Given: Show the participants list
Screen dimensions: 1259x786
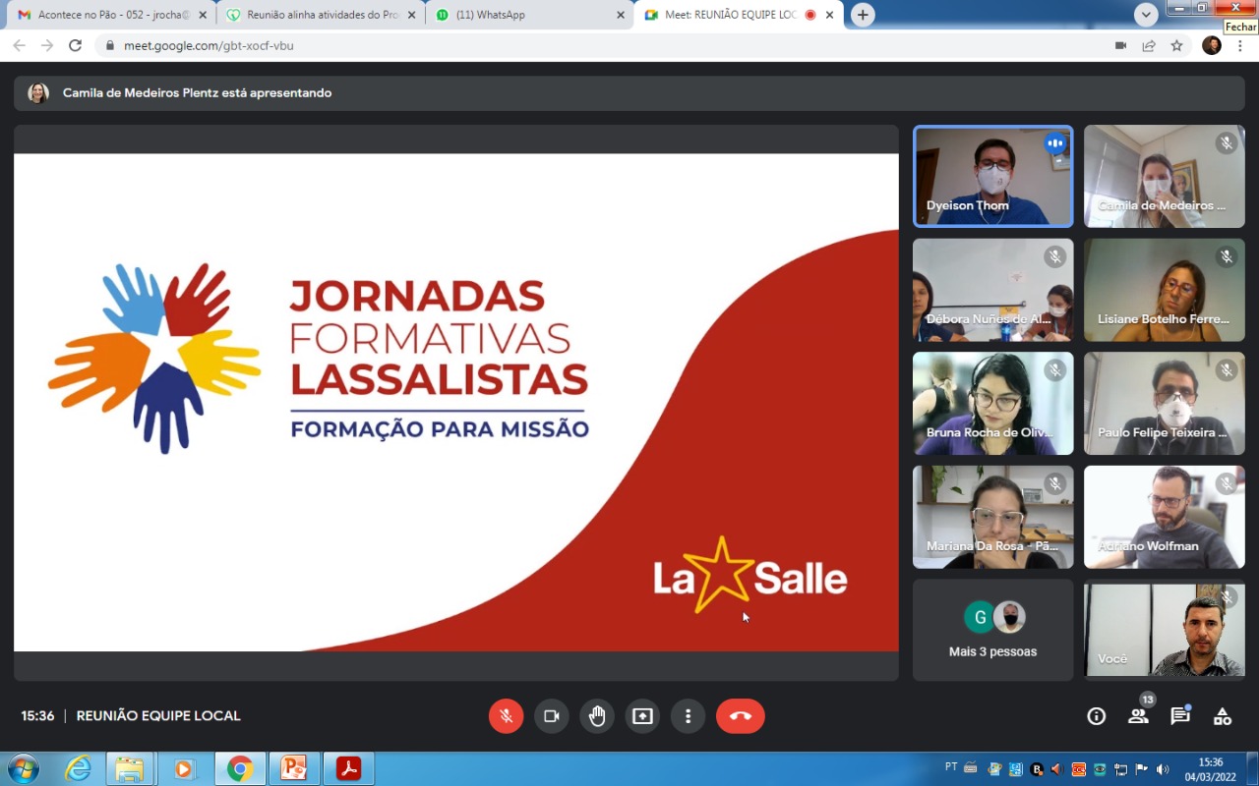Looking at the screenshot, I should coord(1138,716).
